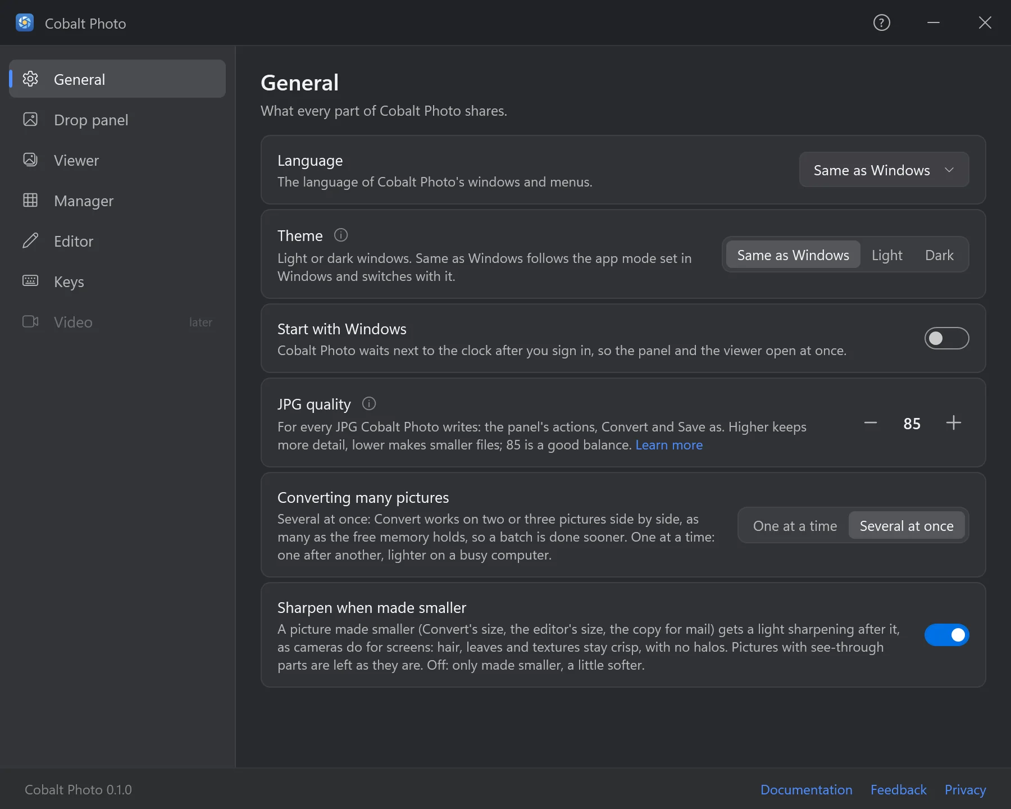1011x809 pixels.
Task: Click the Viewer sidebar icon
Action: pos(30,160)
